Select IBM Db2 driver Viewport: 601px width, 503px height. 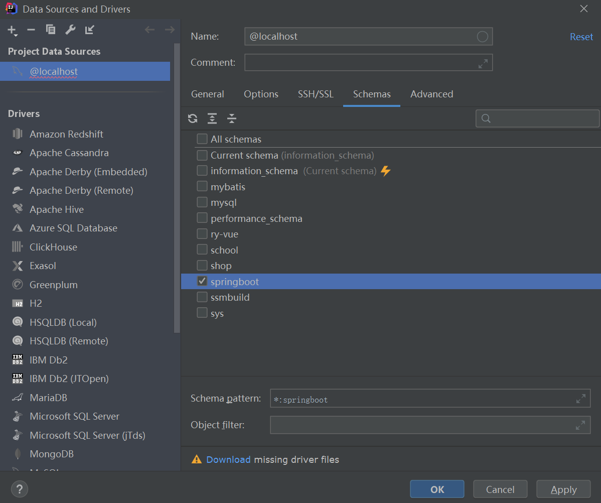pyautogui.click(x=48, y=360)
